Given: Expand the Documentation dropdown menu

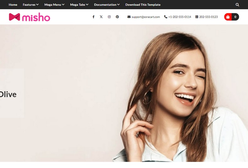Looking at the screenshot, I should point(107,5).
